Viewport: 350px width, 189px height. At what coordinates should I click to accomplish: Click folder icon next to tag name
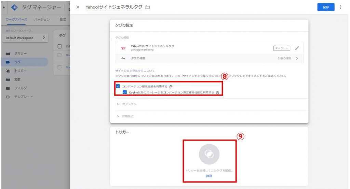[x=148, y=8]
